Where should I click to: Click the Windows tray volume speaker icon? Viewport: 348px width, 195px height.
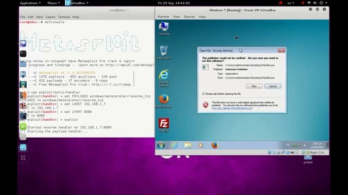click(x=304, y=145)
